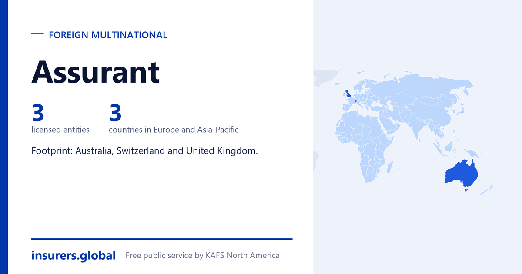522x274 pixels.
Task: Click the horizontal blue divider line
Action: tap(162, 239)
